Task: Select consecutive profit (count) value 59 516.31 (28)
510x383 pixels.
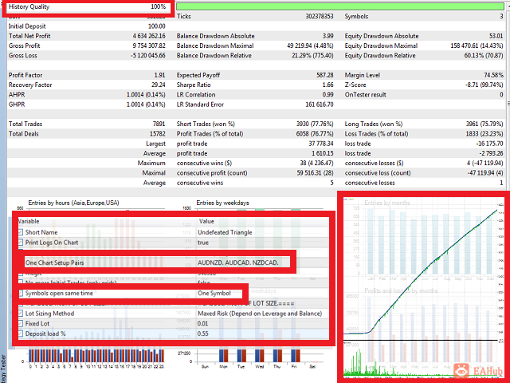Action: pyautogui.click(x=316, y=172)
